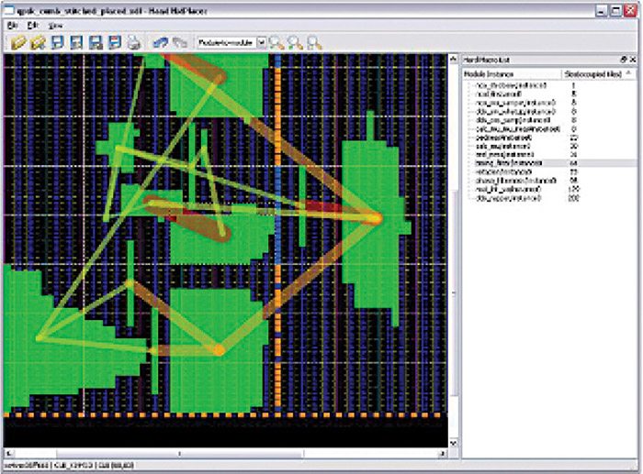
Task: Click the first open folder toolbar icon
Action: coord(18,42)
